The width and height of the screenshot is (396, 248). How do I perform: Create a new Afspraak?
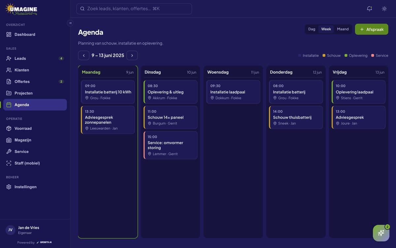click(x=372, y=29)
